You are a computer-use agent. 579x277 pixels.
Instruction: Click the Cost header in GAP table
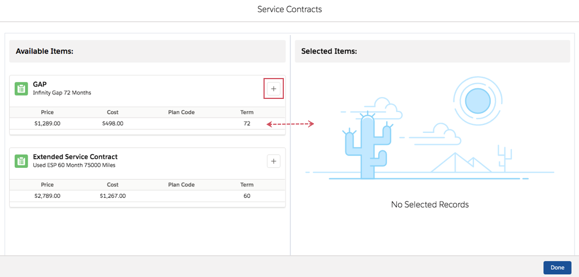(113, 112)
